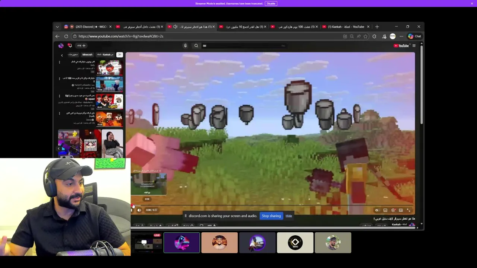Open browser extensions puzzle icon
Viewport: 477px width, 268px height.
pos(374,36)
